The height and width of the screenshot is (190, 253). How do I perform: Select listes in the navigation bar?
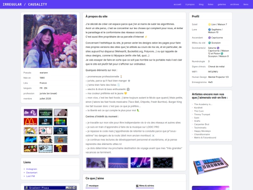(210, 4)
